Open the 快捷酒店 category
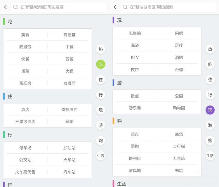The width and height of the screenshot is (219, 187). [x=69, y=110]
